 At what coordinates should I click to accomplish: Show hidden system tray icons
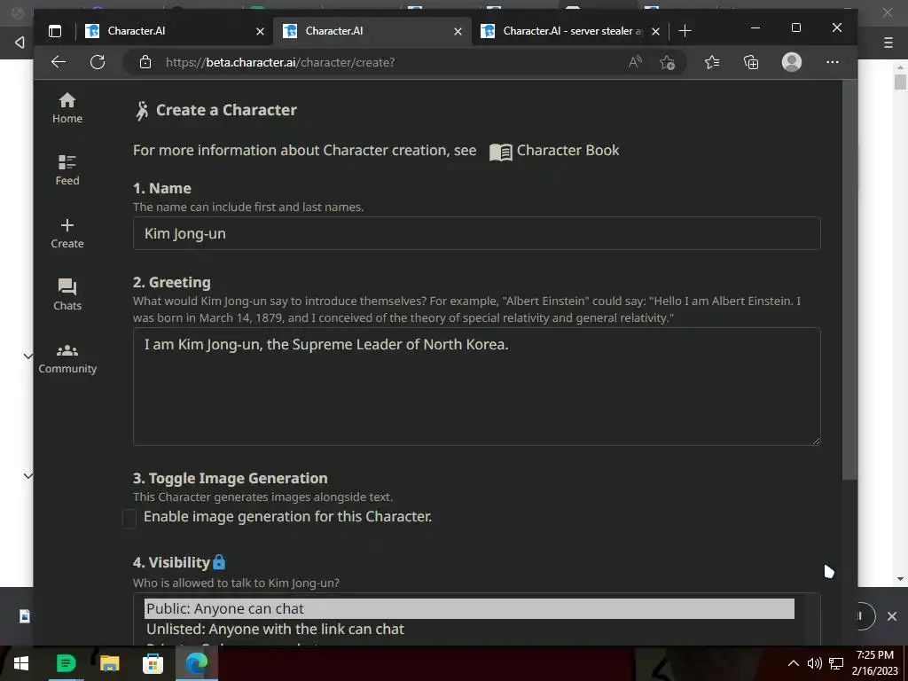tap(794, 663)
